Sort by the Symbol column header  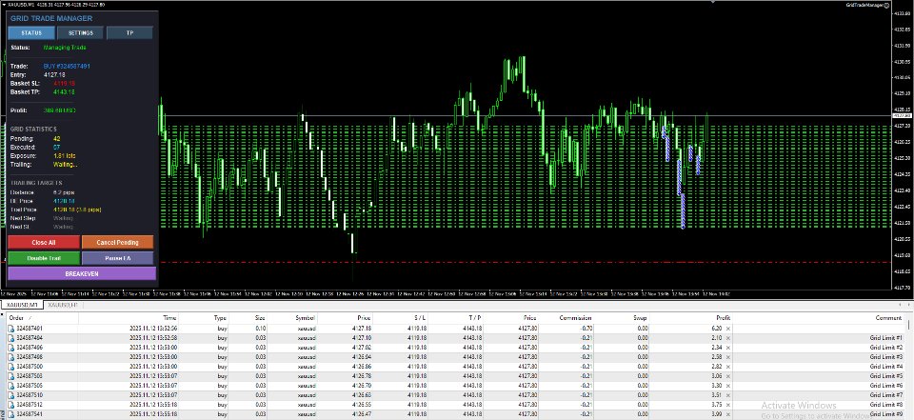pyautogui.click(x=305, y=318)
